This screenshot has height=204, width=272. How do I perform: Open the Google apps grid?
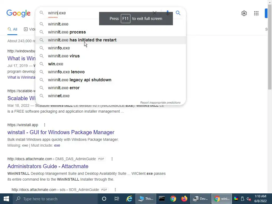pyautogui.click(x=256, y=13)
